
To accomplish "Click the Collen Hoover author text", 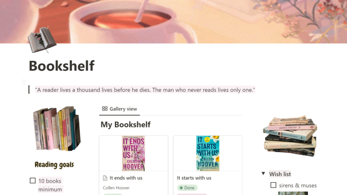I will [x=116, y=188].
